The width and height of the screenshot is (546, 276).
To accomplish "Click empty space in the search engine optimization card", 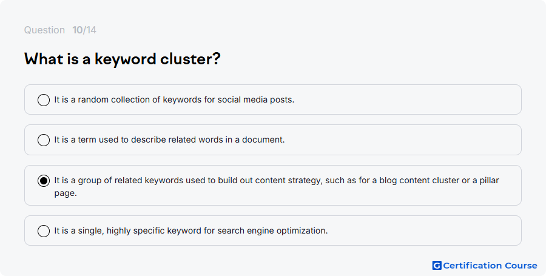I will pos(425,231).
